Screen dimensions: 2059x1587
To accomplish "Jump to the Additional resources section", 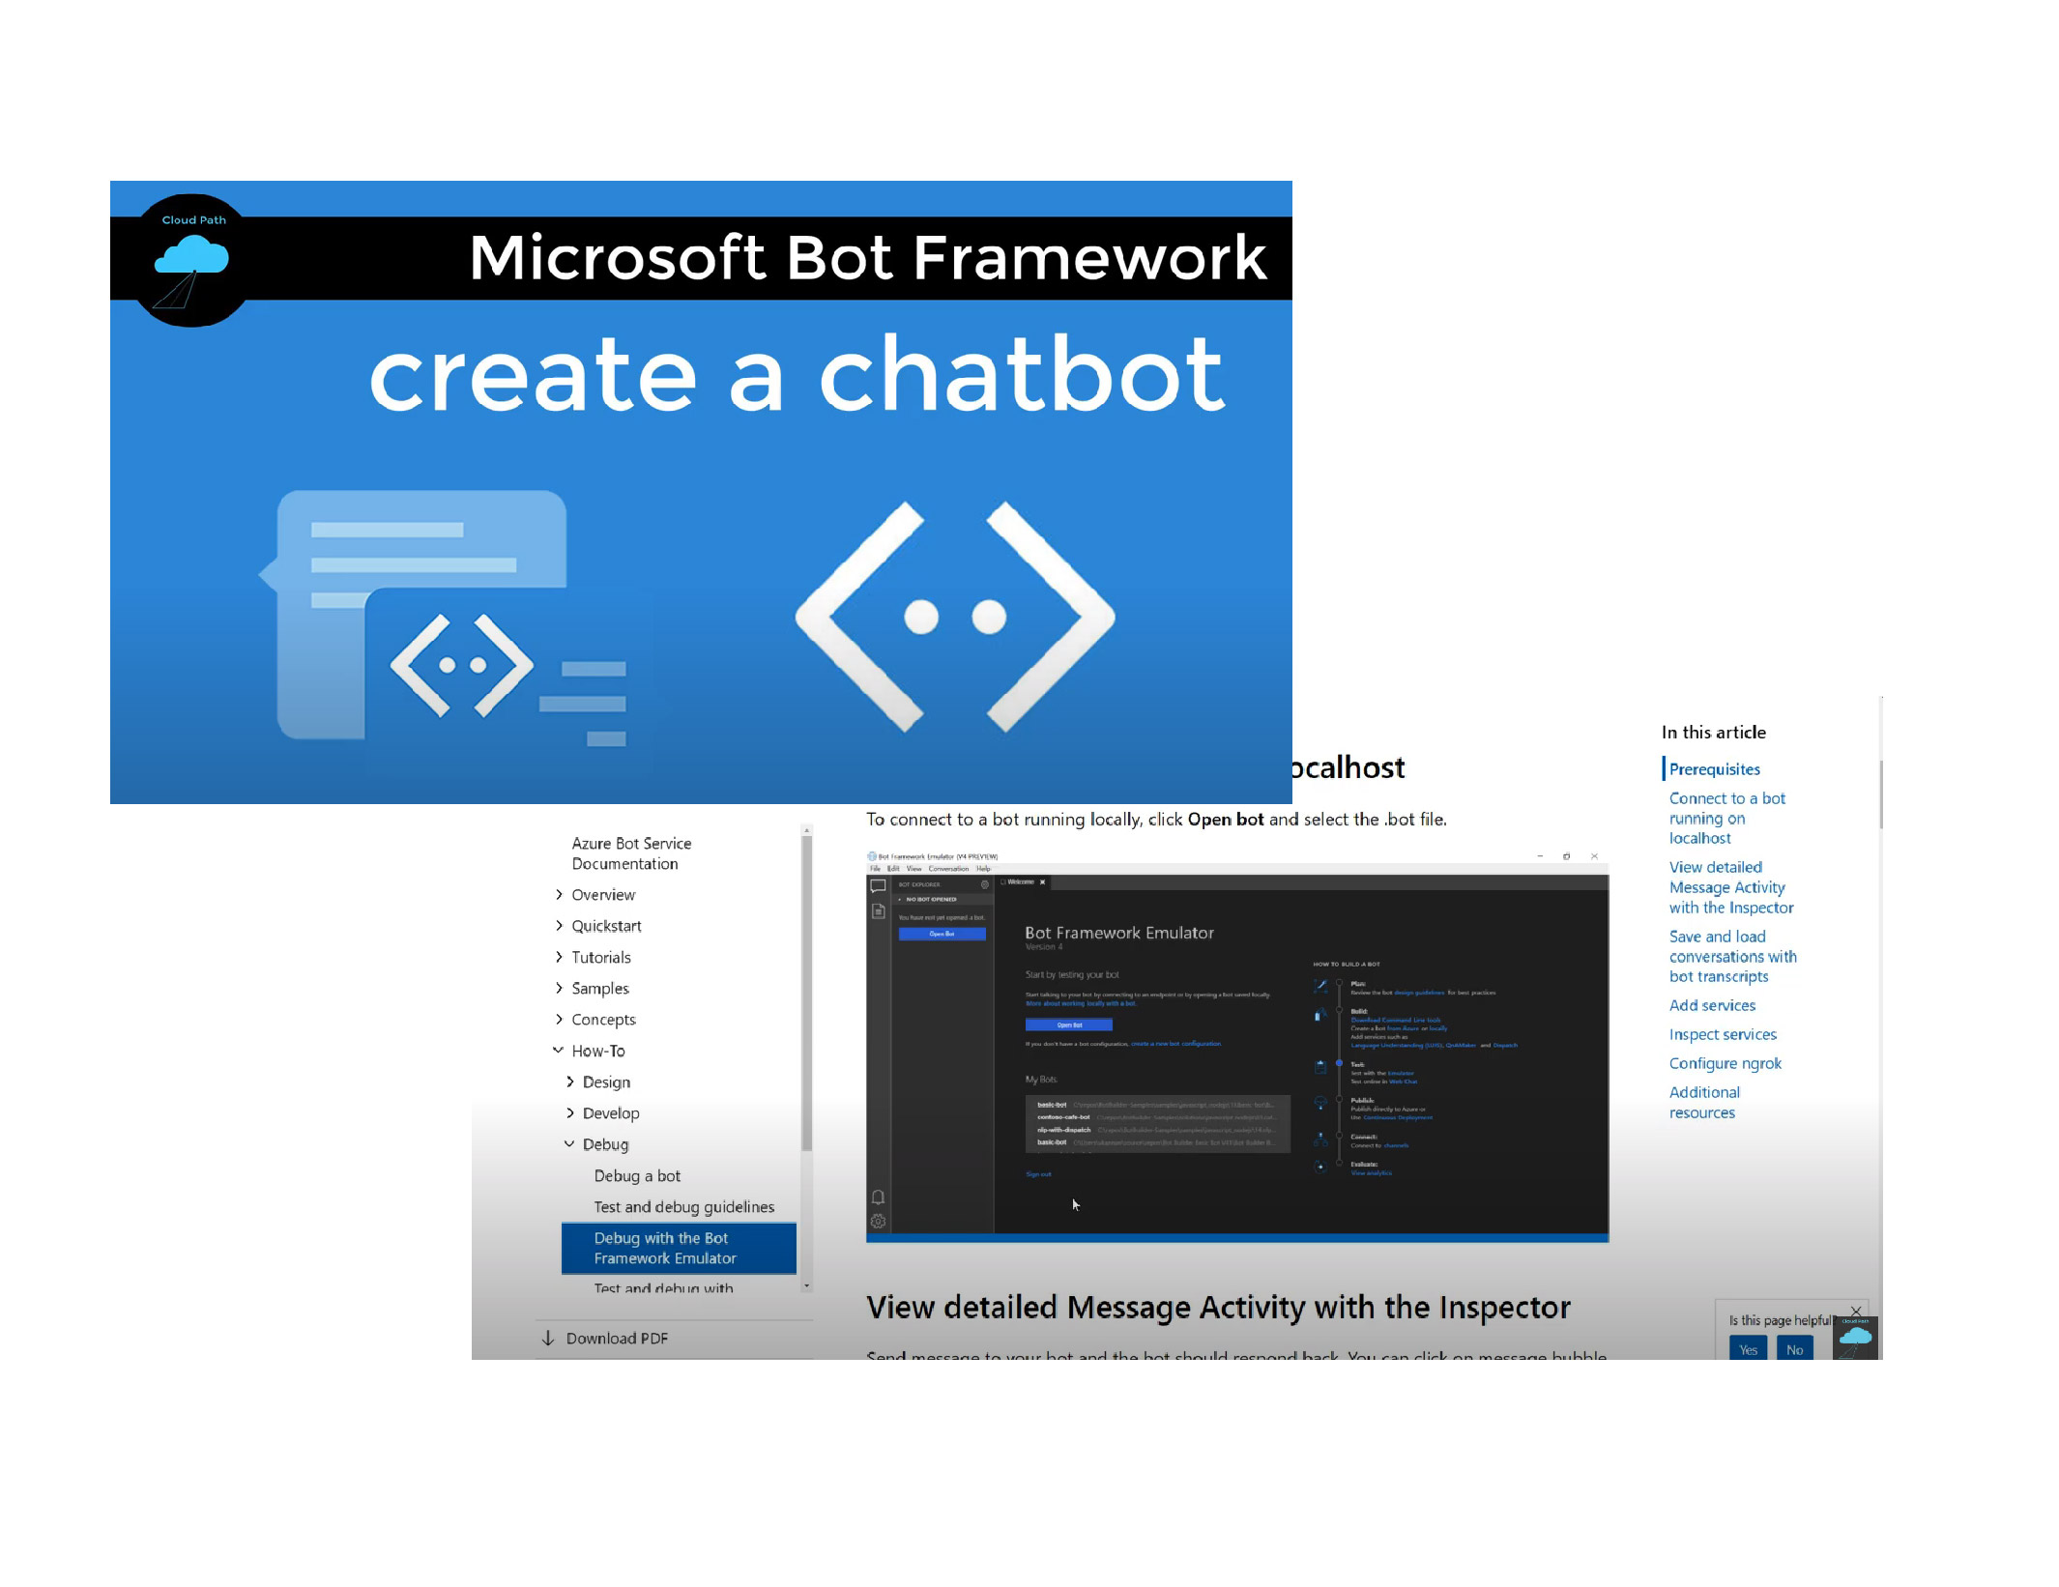I will click(1705, 1103).
